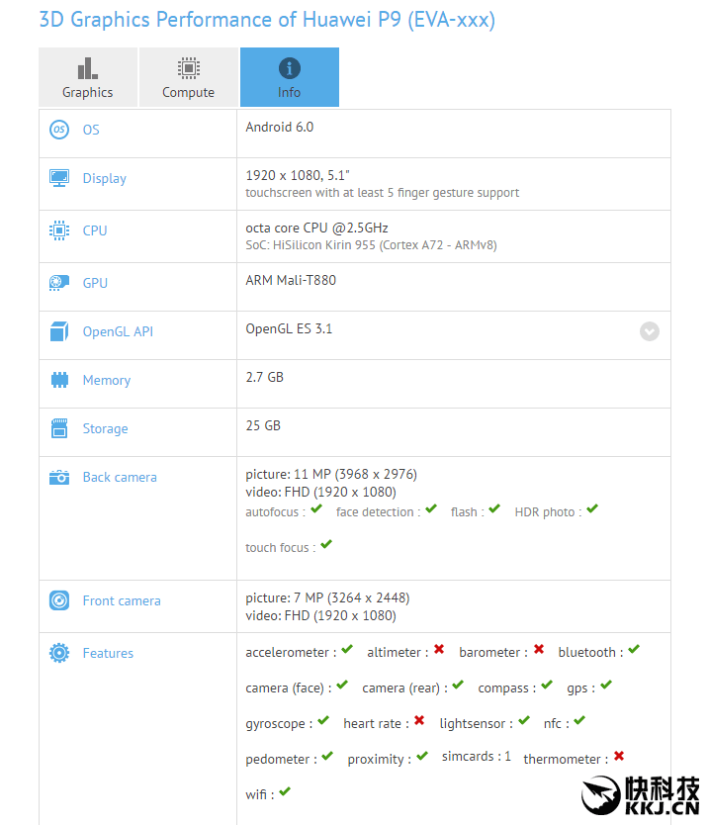Click the GPU icon
The height and width of the screenshot is (825, 709).
point(59,283)
